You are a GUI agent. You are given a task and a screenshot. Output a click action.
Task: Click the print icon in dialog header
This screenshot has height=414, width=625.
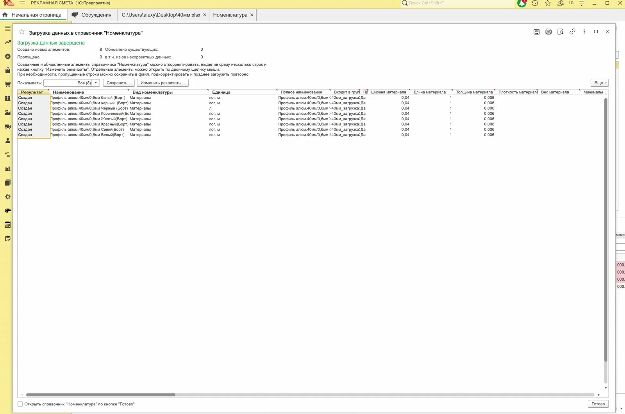pos(548,32)
